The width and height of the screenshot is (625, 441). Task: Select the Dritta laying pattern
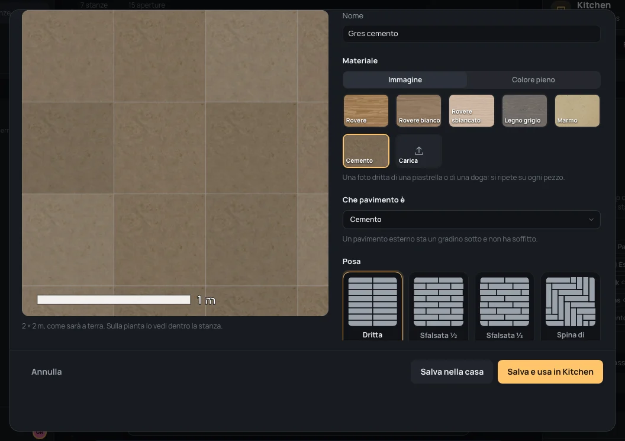tap(373, 306)
